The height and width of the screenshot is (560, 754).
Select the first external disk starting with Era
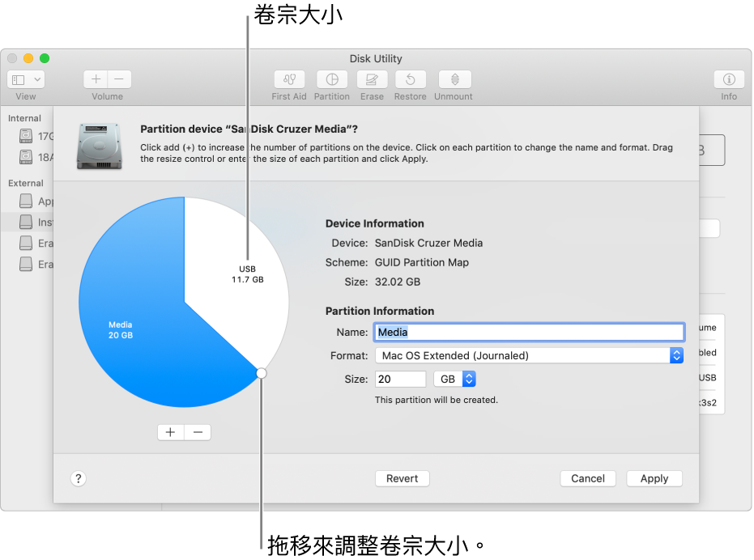36,244
